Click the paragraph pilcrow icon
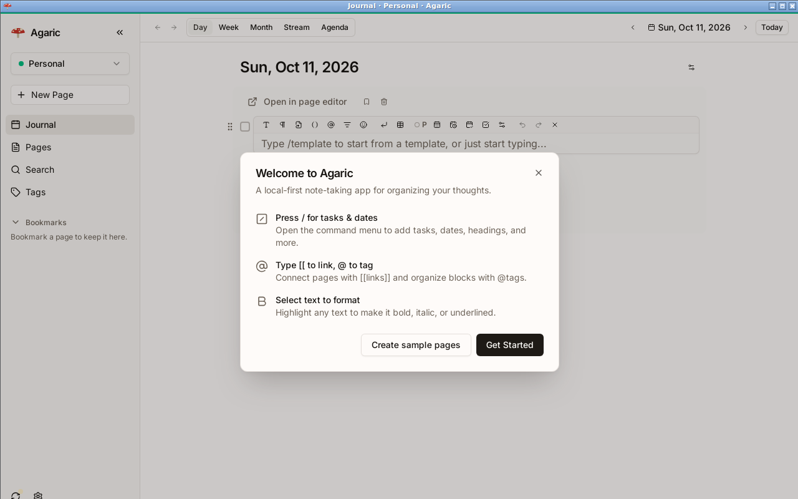 click(x=282, y=125)
